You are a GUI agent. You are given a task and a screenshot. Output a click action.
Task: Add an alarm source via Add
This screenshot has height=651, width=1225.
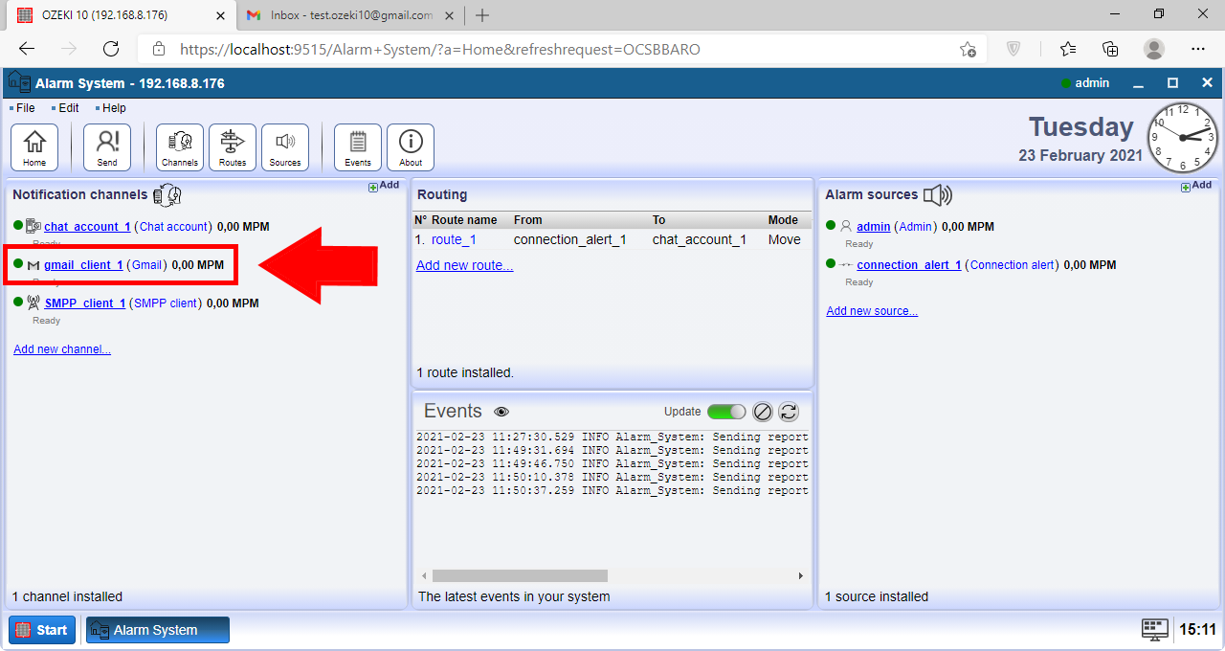1196,186
